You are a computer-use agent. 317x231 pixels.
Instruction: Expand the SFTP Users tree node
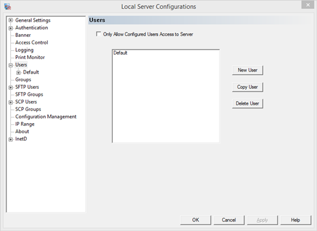[x=11, y=88]
